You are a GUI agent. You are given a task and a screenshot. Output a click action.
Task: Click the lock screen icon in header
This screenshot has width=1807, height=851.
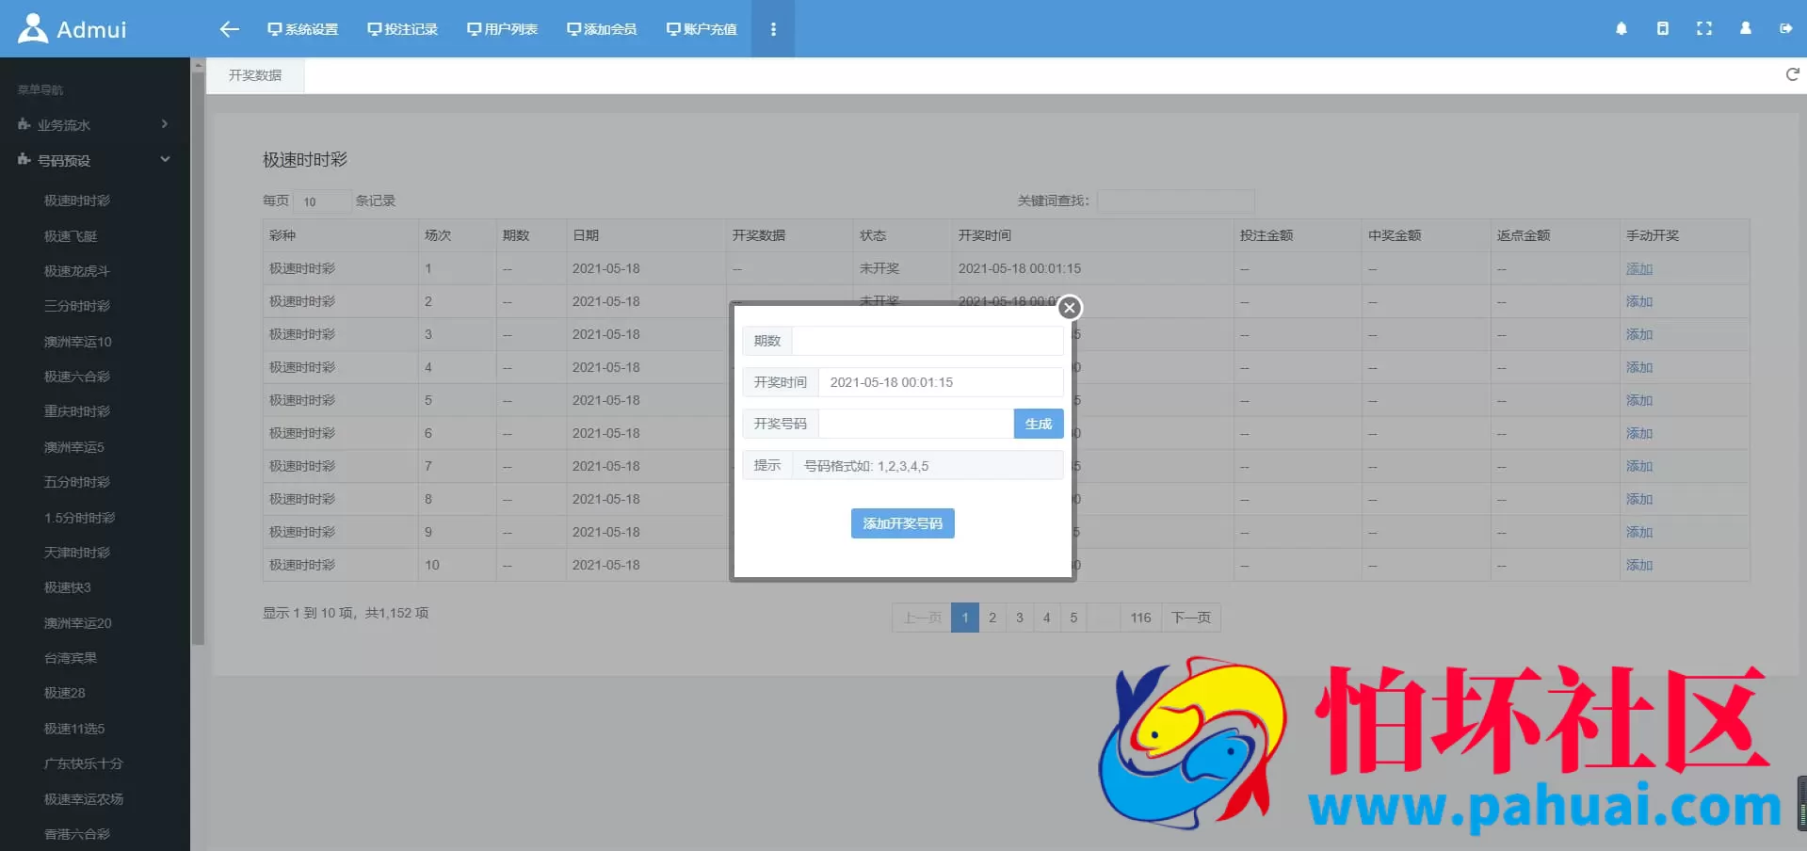coord(1662,29)
